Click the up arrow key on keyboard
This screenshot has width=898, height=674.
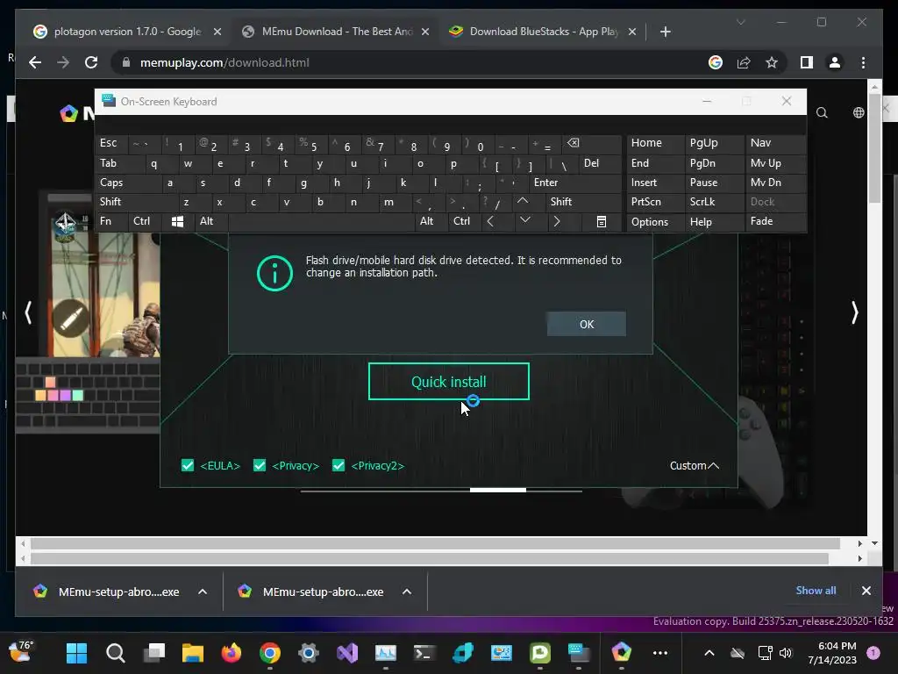click(x=523, y=201)
